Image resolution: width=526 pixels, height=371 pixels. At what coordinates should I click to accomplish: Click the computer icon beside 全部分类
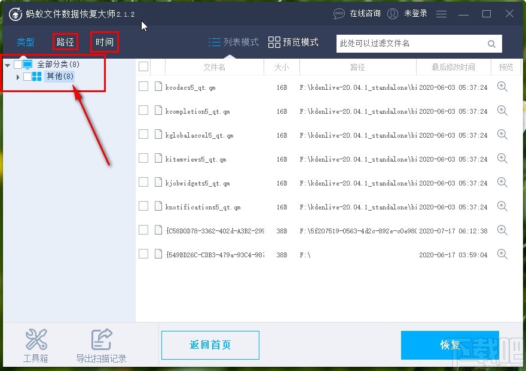click(27, 64)
